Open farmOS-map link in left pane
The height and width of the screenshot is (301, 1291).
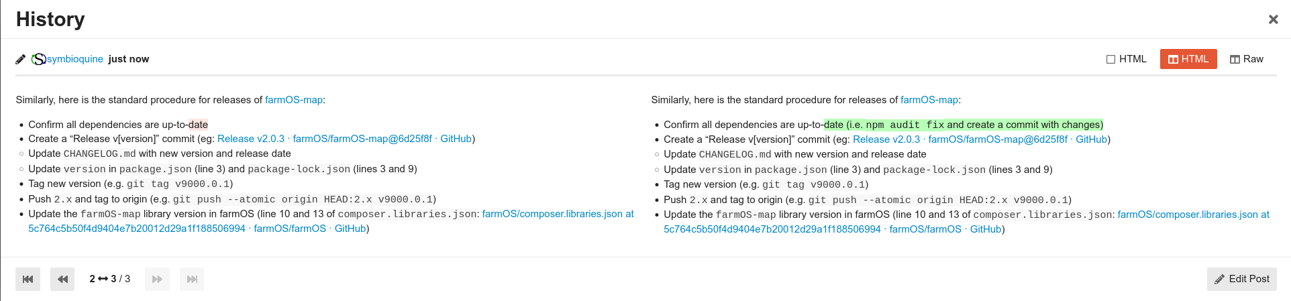pos(294,100)
